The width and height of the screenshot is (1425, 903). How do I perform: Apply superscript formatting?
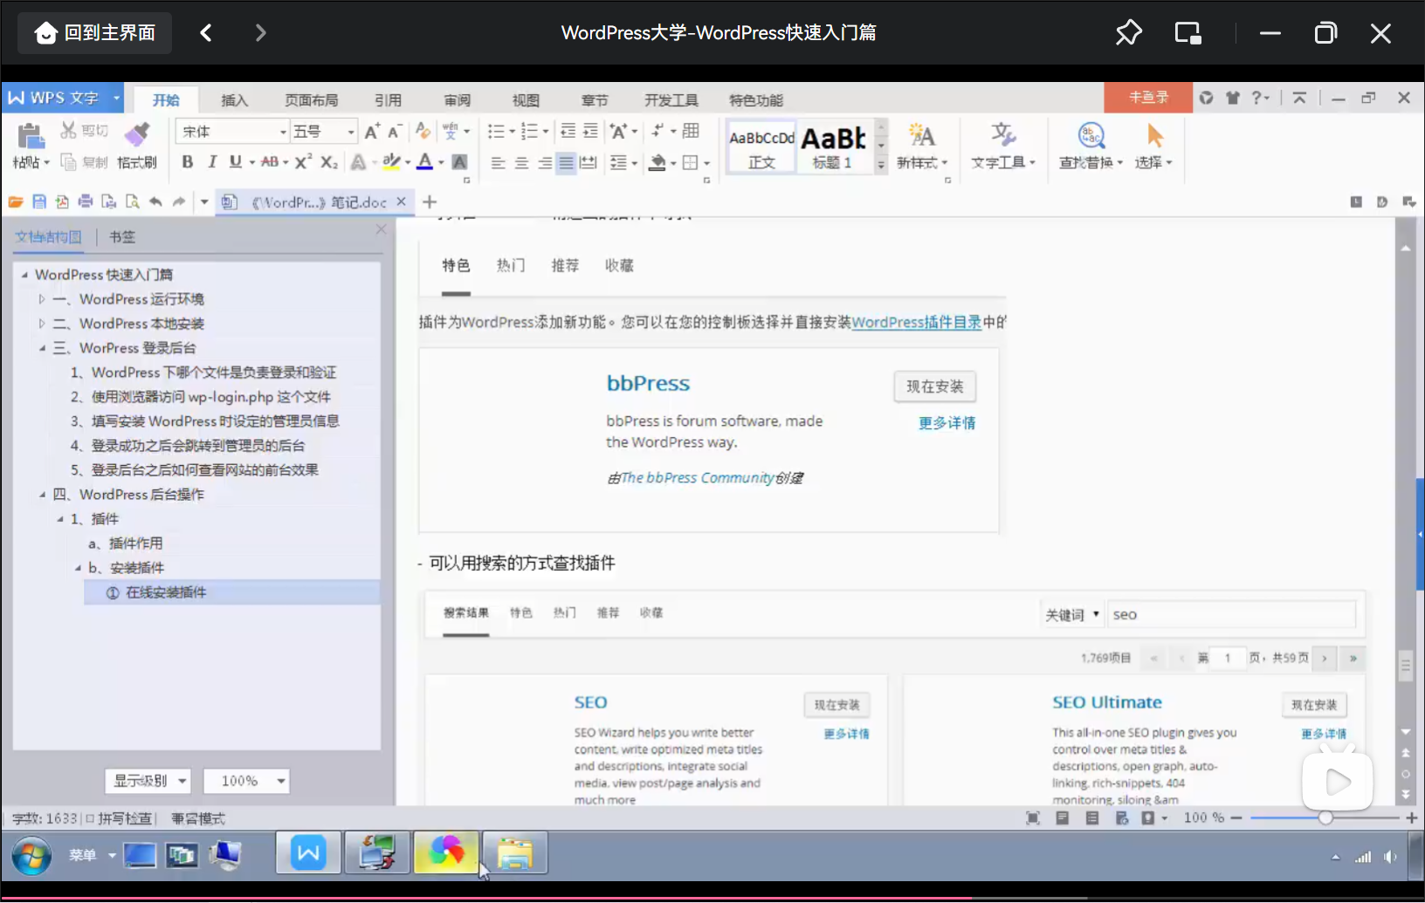click(x=303, y=162)
